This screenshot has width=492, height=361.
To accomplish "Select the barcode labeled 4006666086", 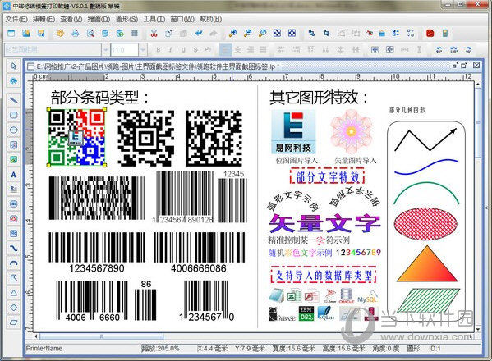I will 199,252.
